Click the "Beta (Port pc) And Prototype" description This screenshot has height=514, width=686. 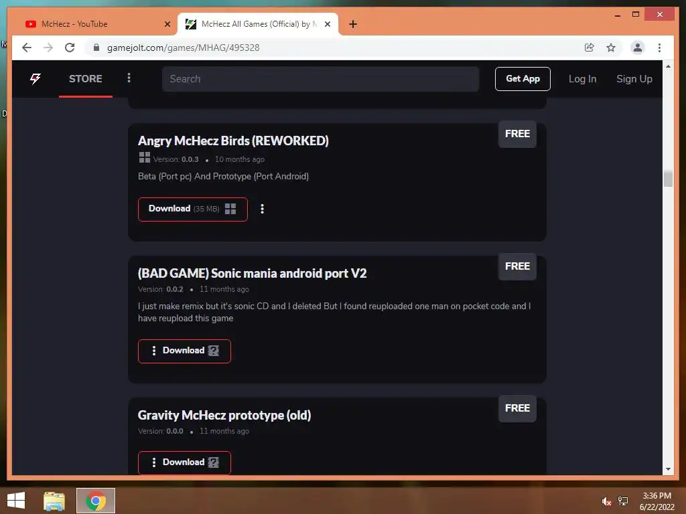(x=223, y=176)
